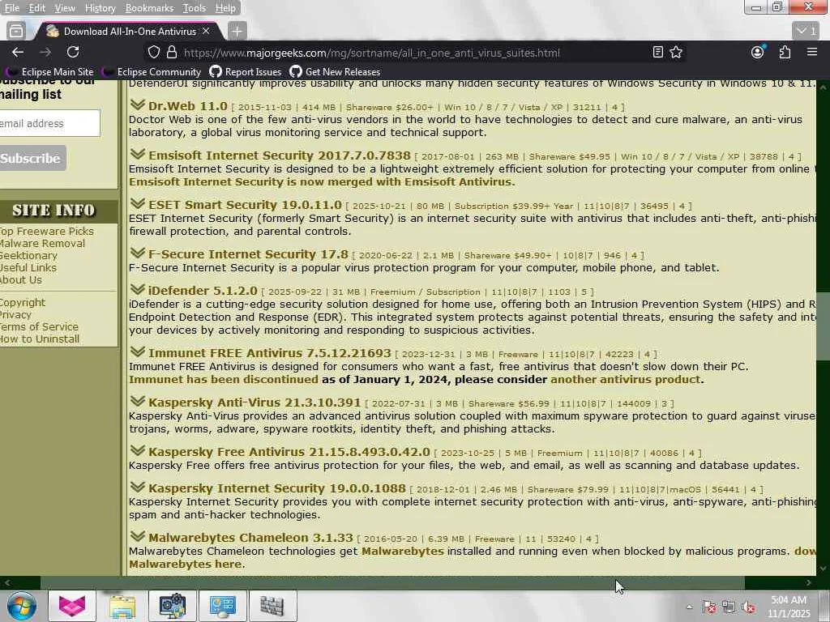
Task: Open ESET Smart Security 19.0.11.0 link
Action: (245, 205)
